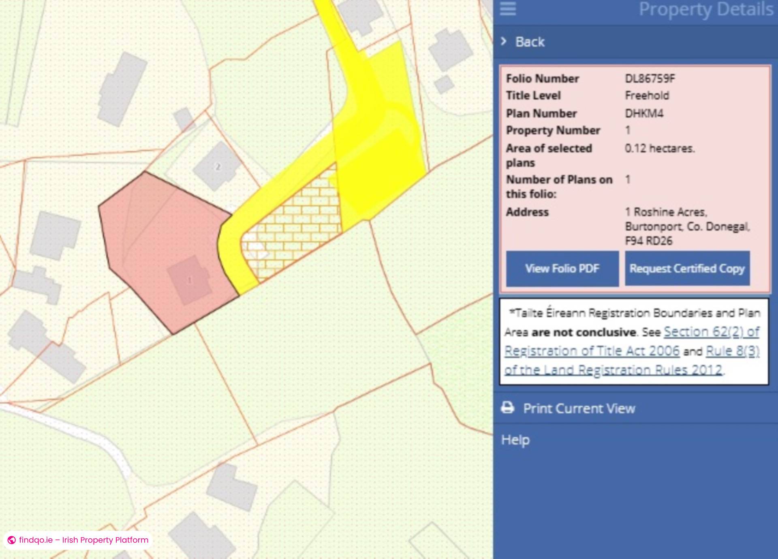
Task: Click the findqo.ie globe logo icon
Action: tap(12, 540)
